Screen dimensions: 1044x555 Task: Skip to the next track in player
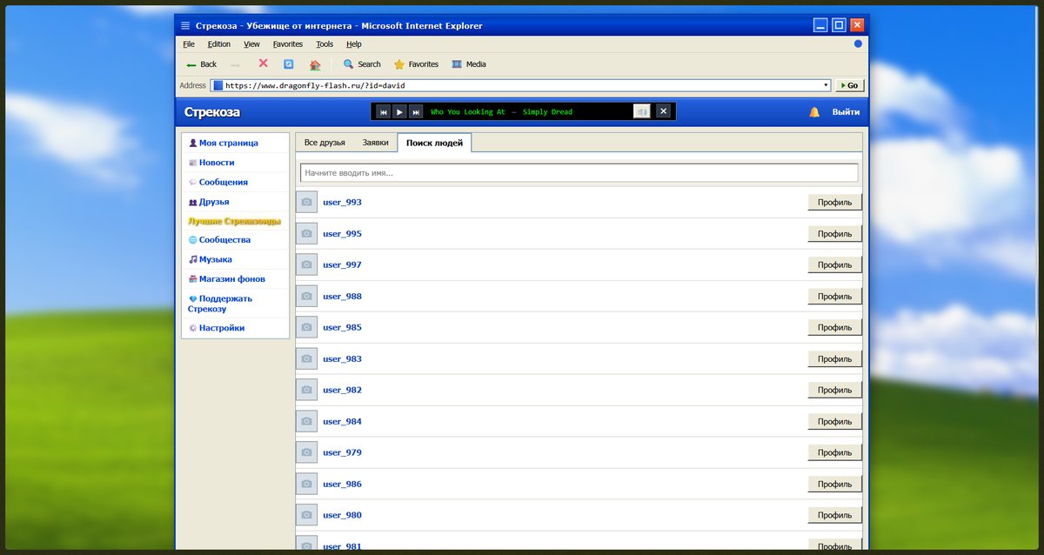coord(416,111)
